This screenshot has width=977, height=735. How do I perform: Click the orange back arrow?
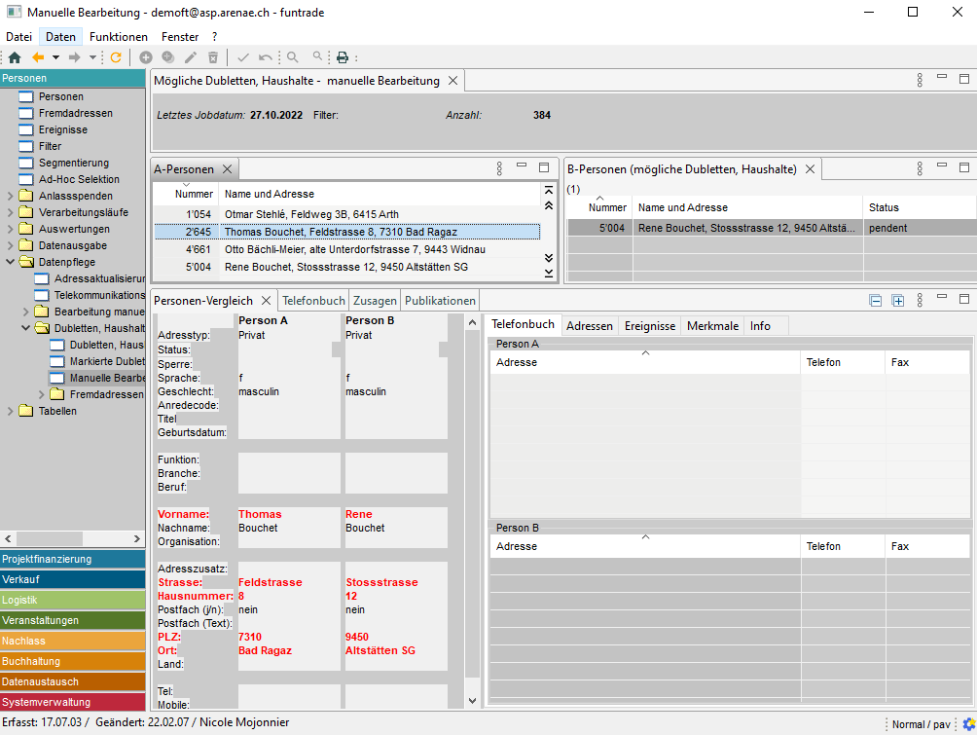tap(38, 57)
